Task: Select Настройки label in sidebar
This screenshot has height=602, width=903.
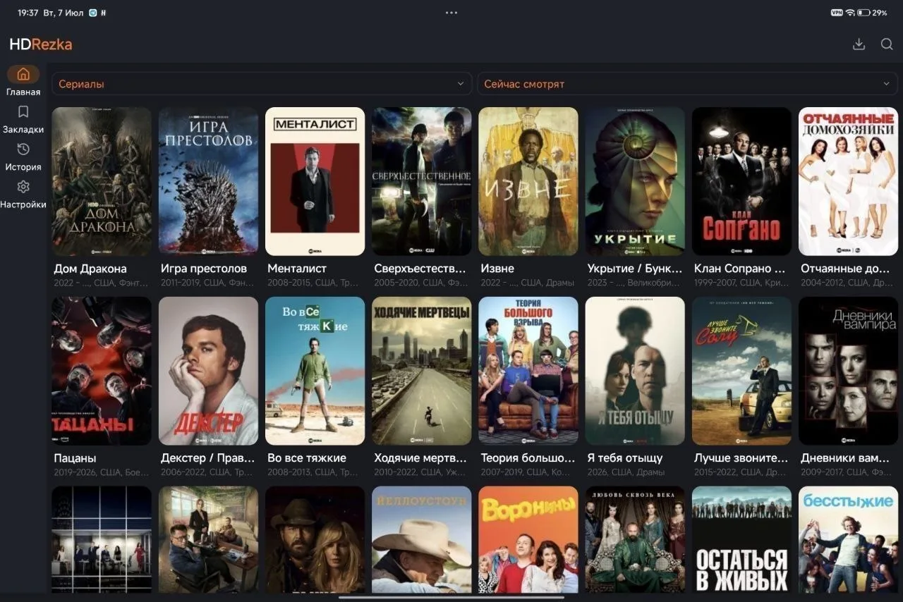Action: [23, 204]
